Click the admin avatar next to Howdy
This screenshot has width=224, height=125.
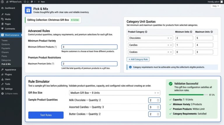point(222,2)
